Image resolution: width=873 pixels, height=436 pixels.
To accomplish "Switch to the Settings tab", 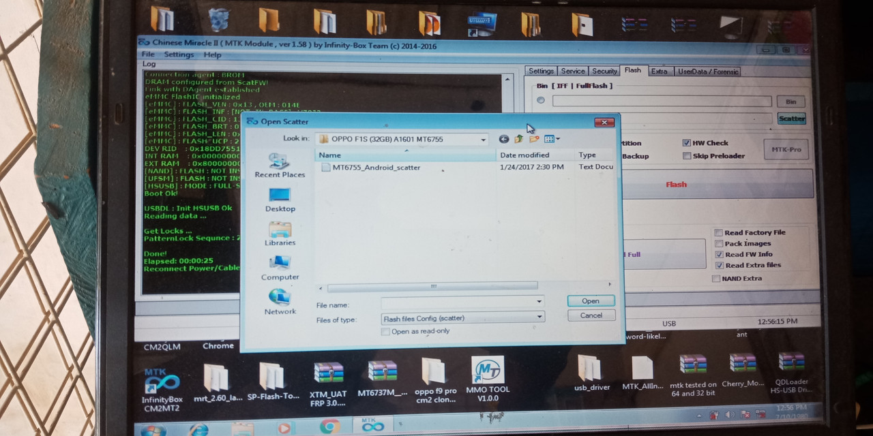I will click(541, 71).
